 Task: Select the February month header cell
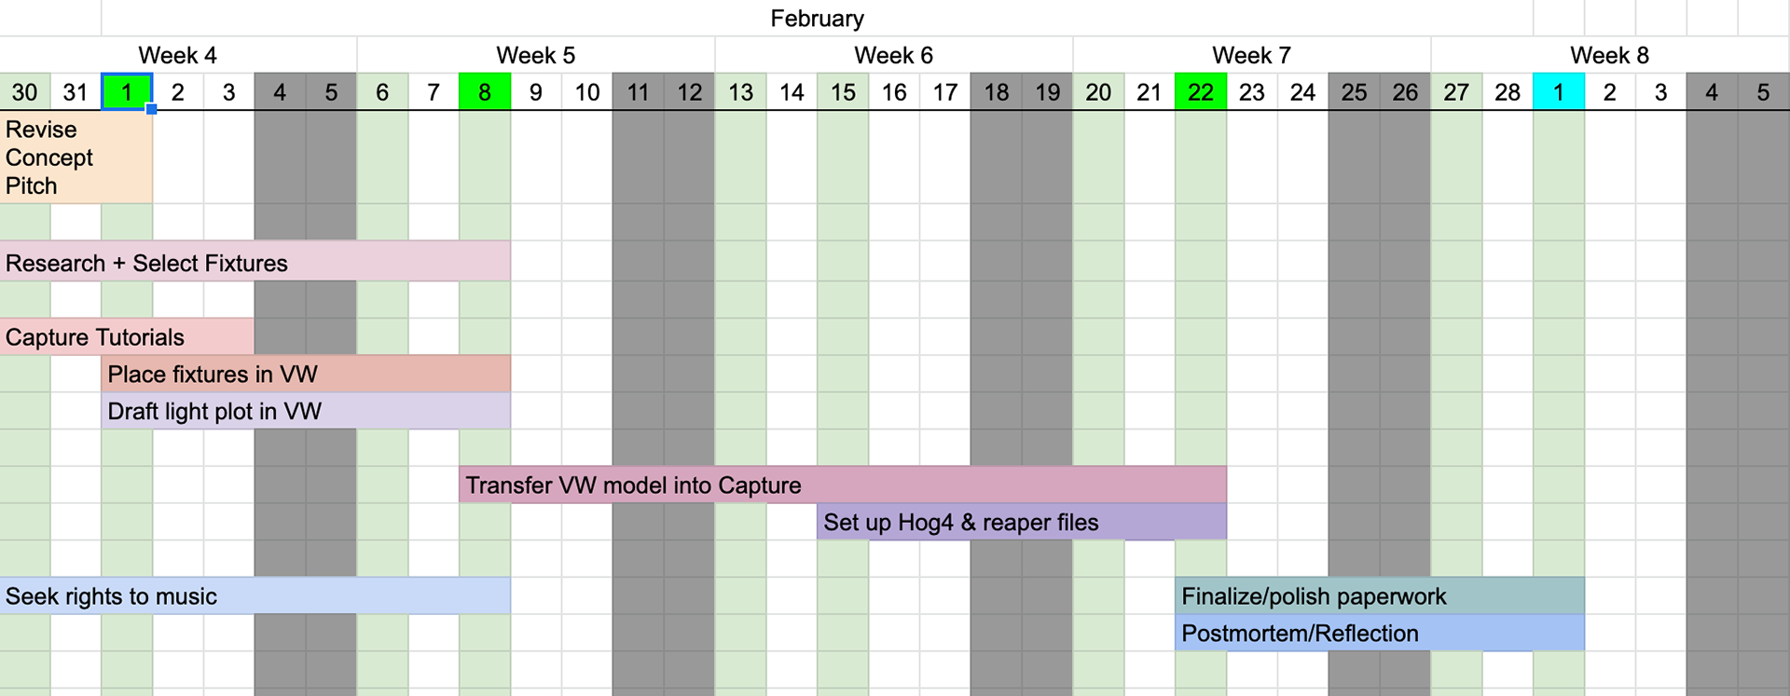tap(817, 18)
